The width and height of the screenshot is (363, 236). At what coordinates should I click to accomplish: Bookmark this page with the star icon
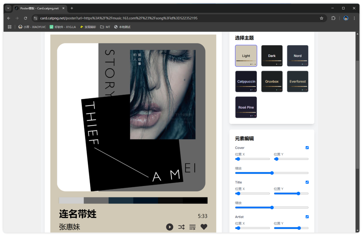(x=322, y=18)
